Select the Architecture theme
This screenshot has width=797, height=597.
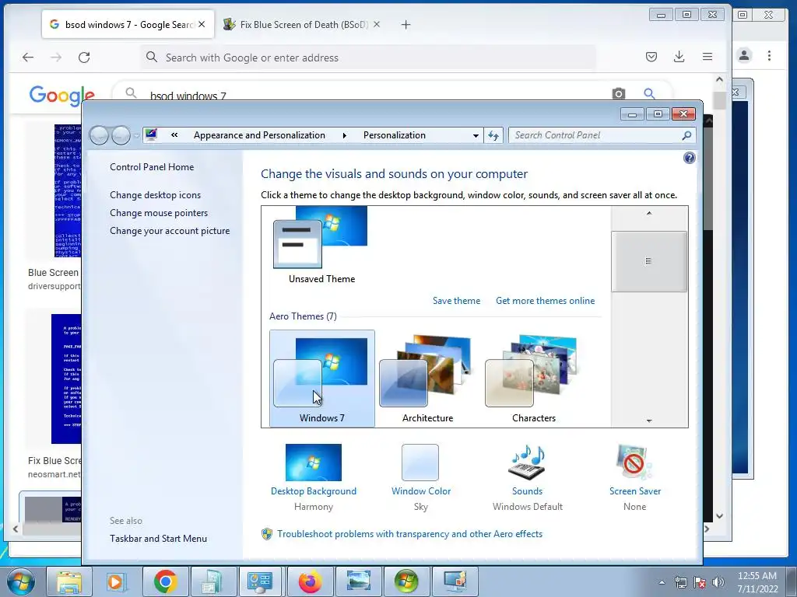coord(427,379)
